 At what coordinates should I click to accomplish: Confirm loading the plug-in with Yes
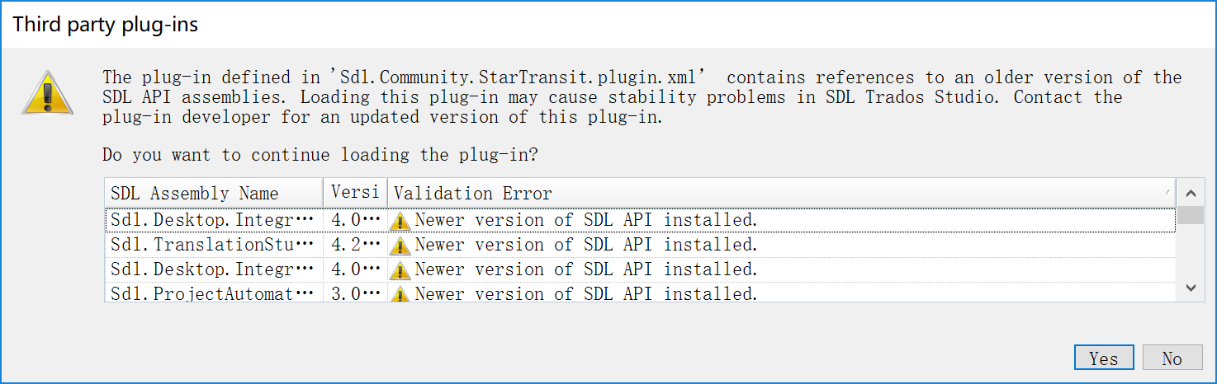click(x=1104, y=358)
